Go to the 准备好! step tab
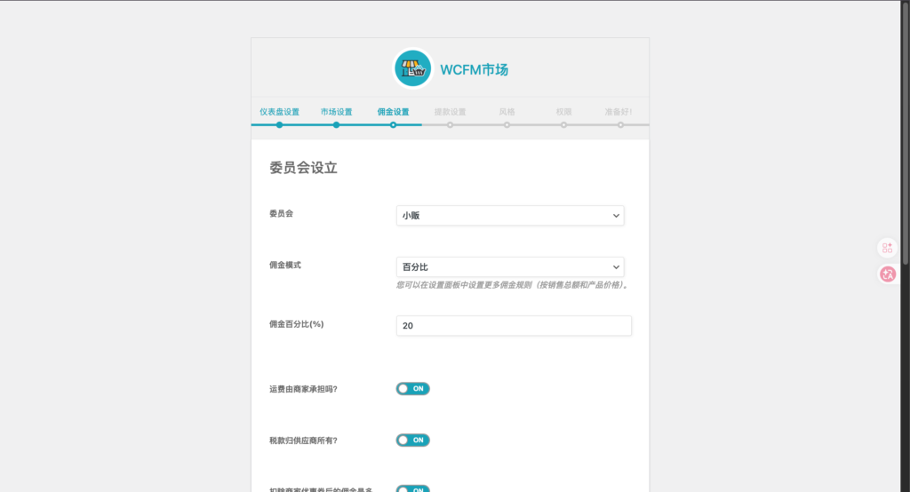The width and height of the screenshot is (910, 492). pos(619,112)
